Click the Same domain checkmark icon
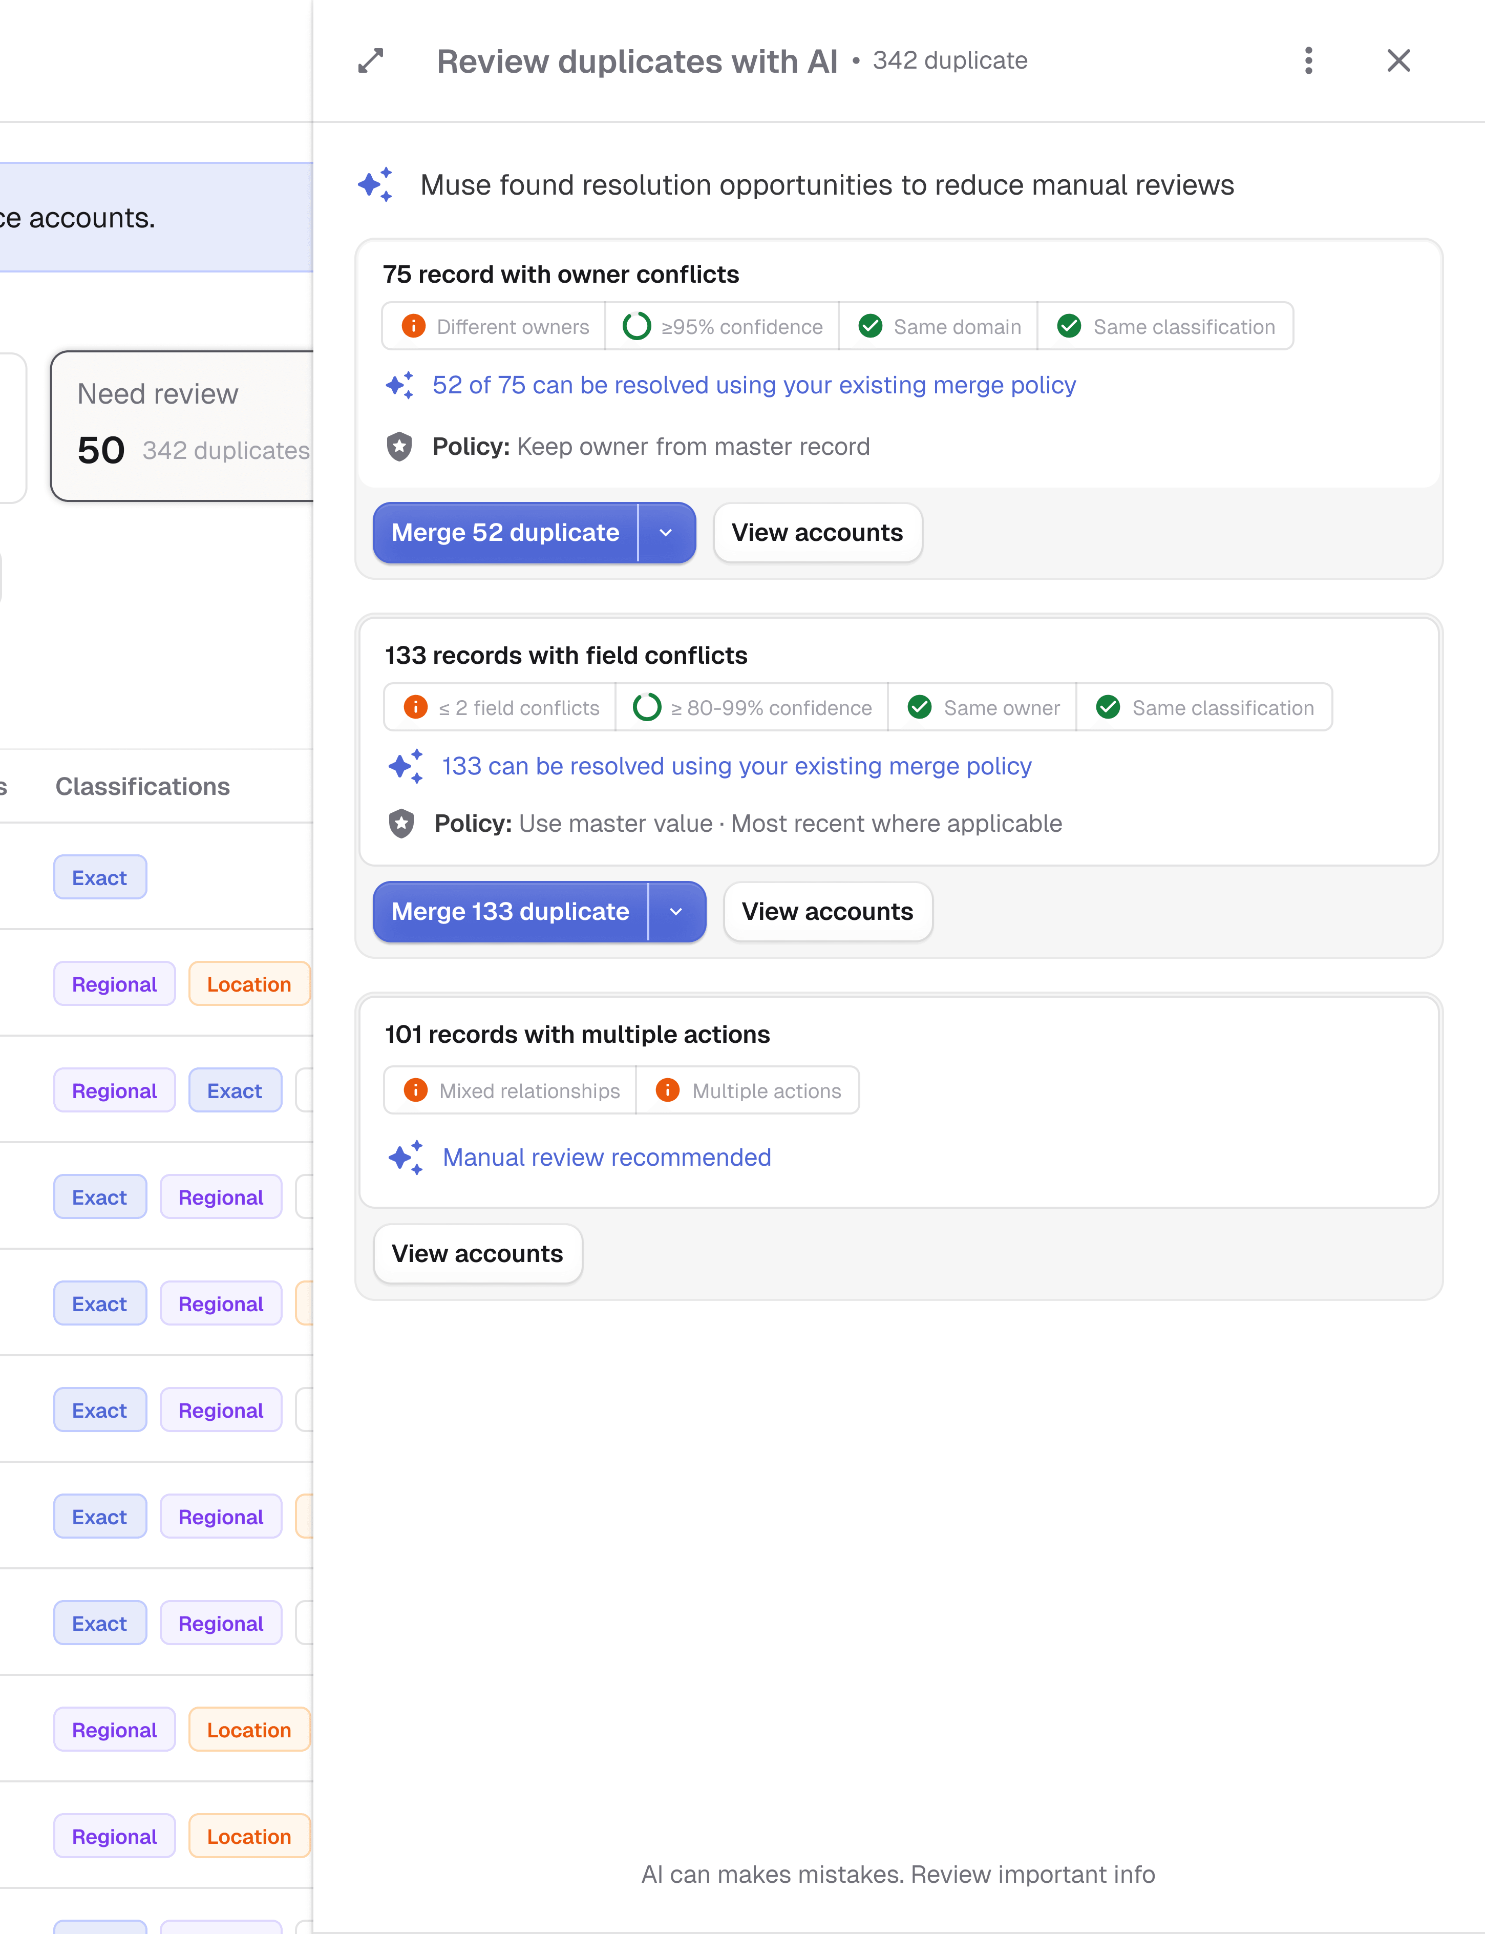This screenshot has height=1934, width=1485. point(871,326)
